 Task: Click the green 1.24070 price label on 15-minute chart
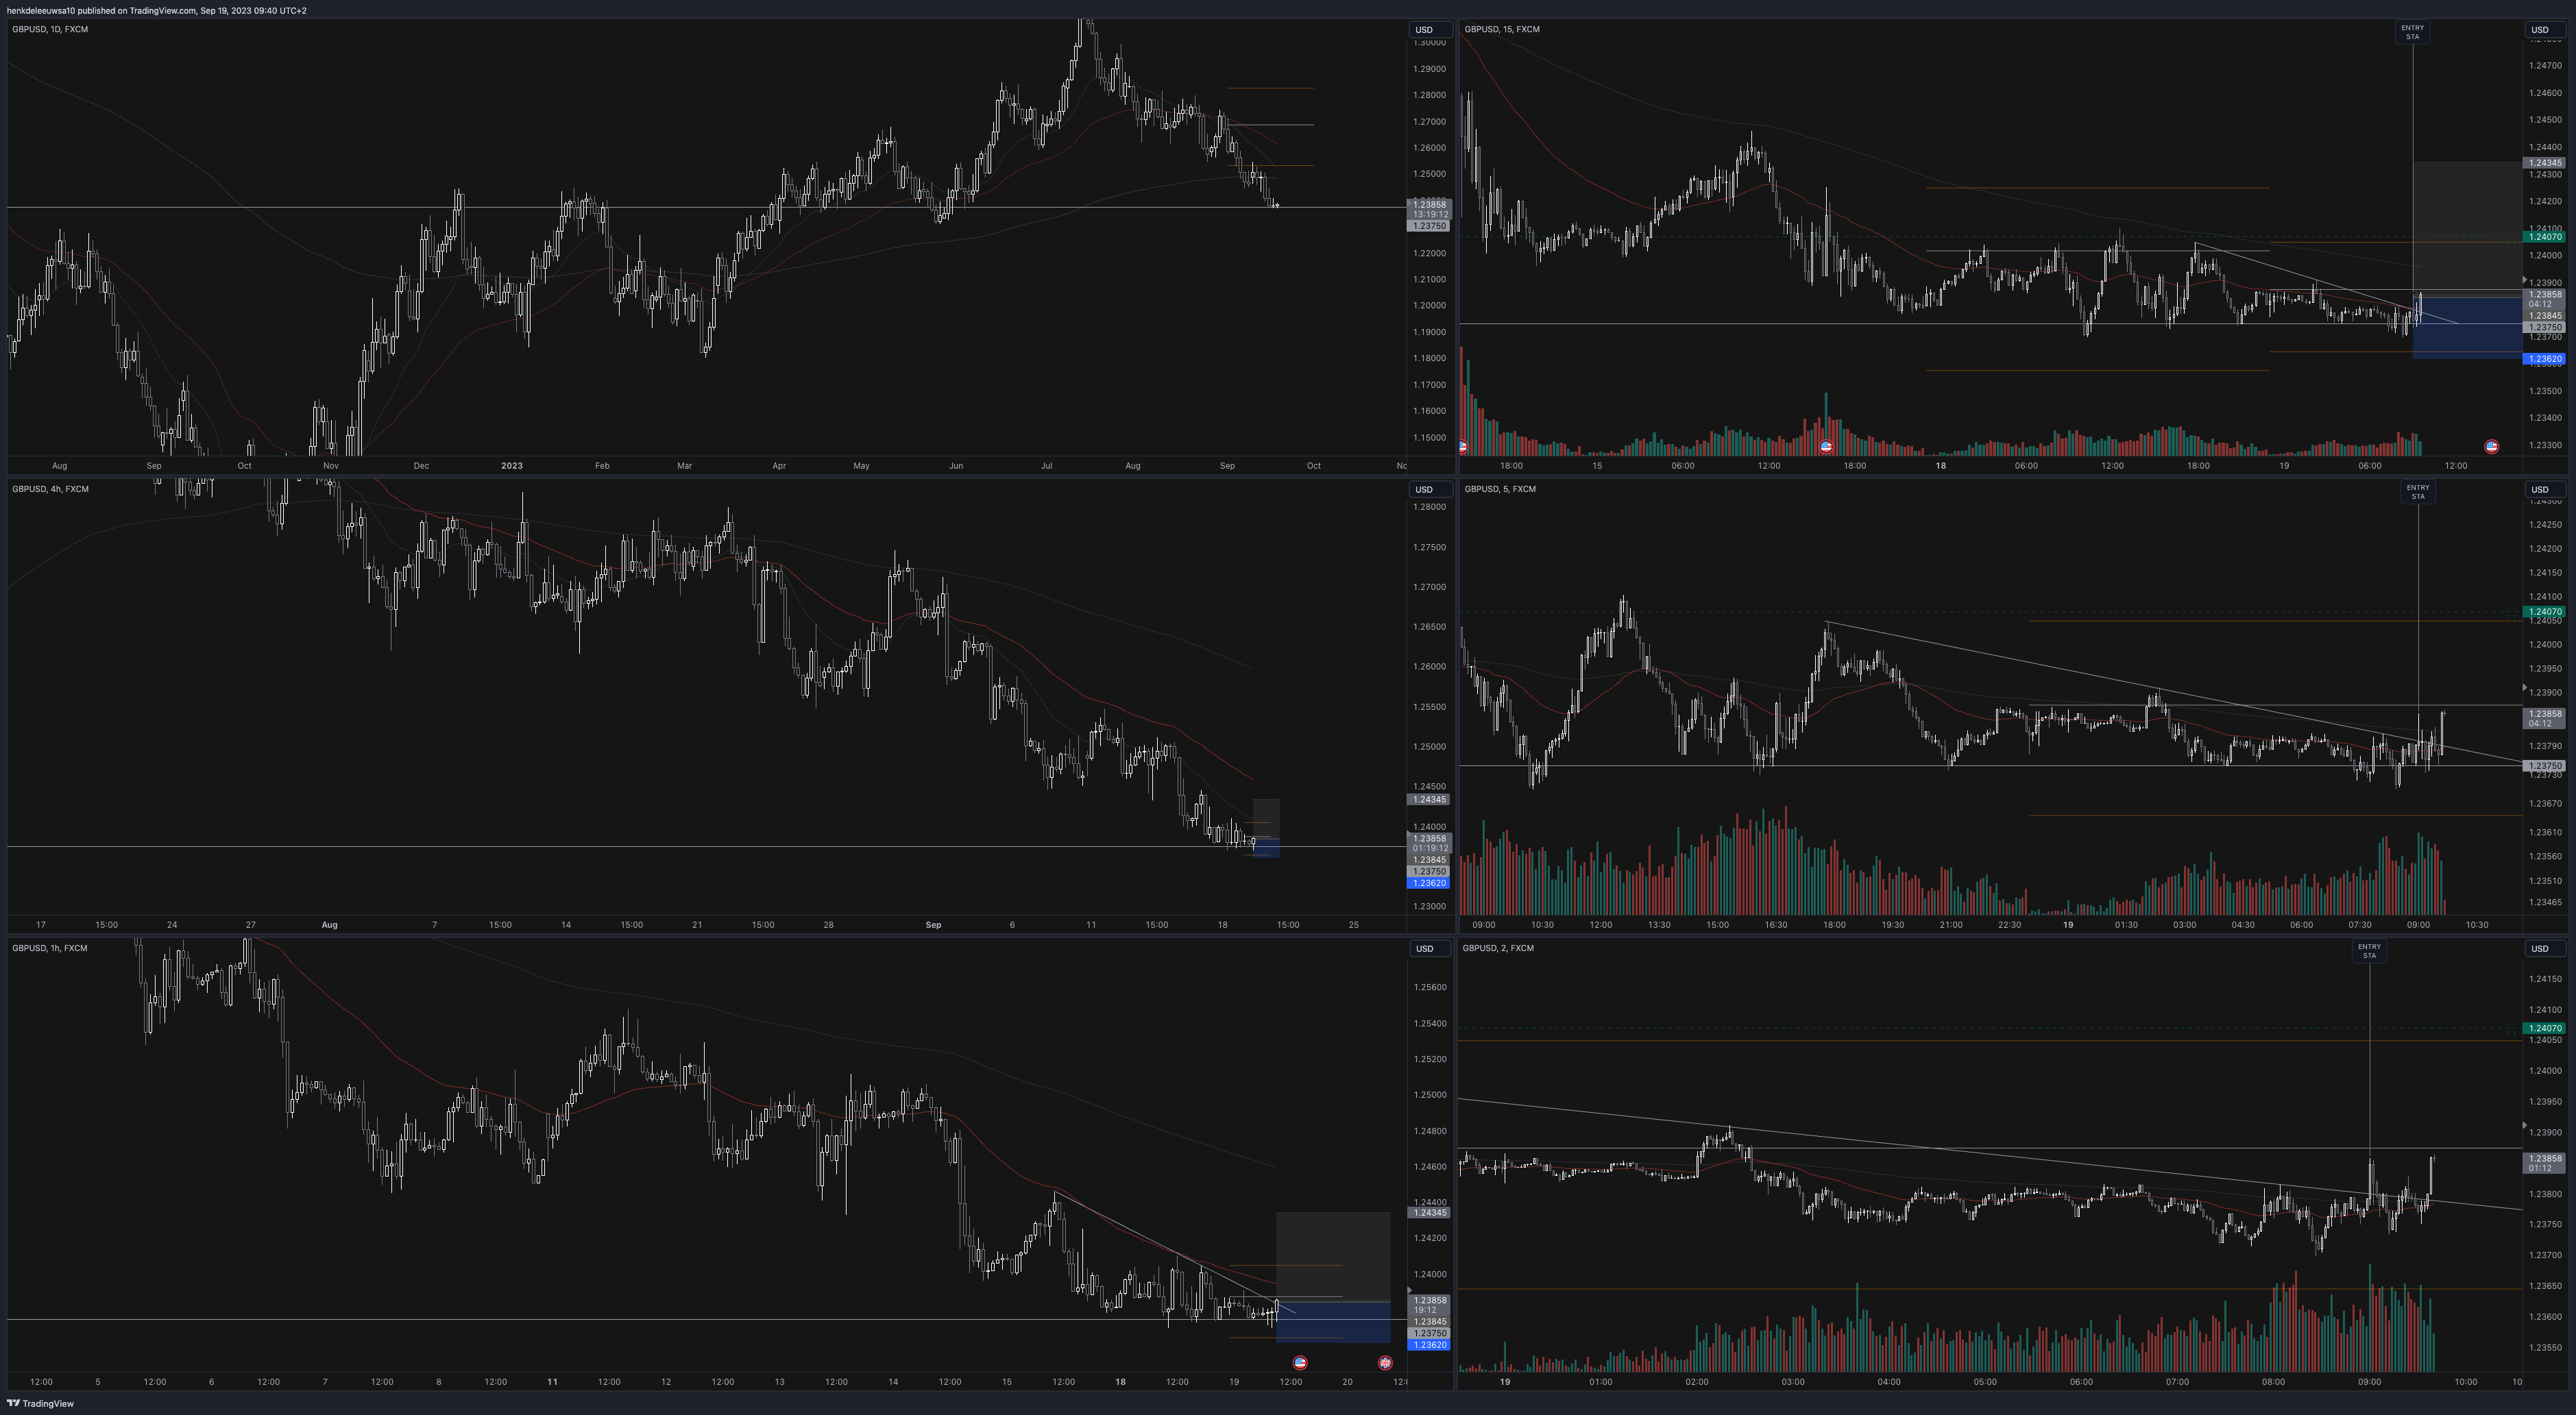coord(2544,237)
